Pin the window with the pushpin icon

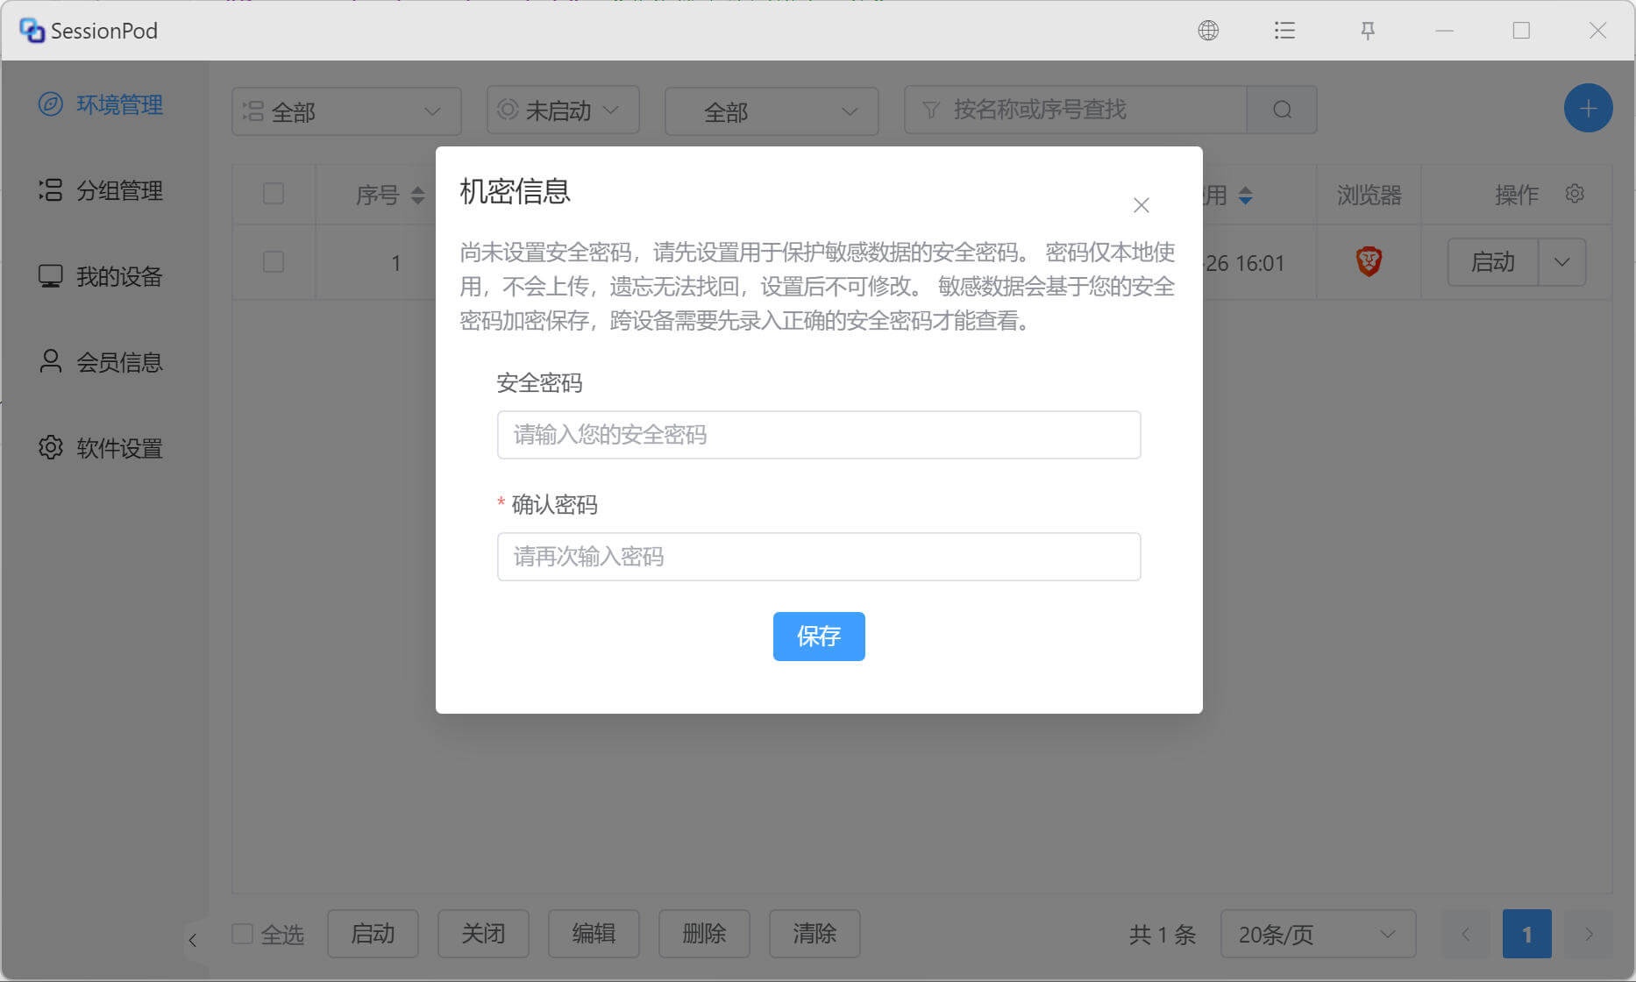click(1368, 31)
